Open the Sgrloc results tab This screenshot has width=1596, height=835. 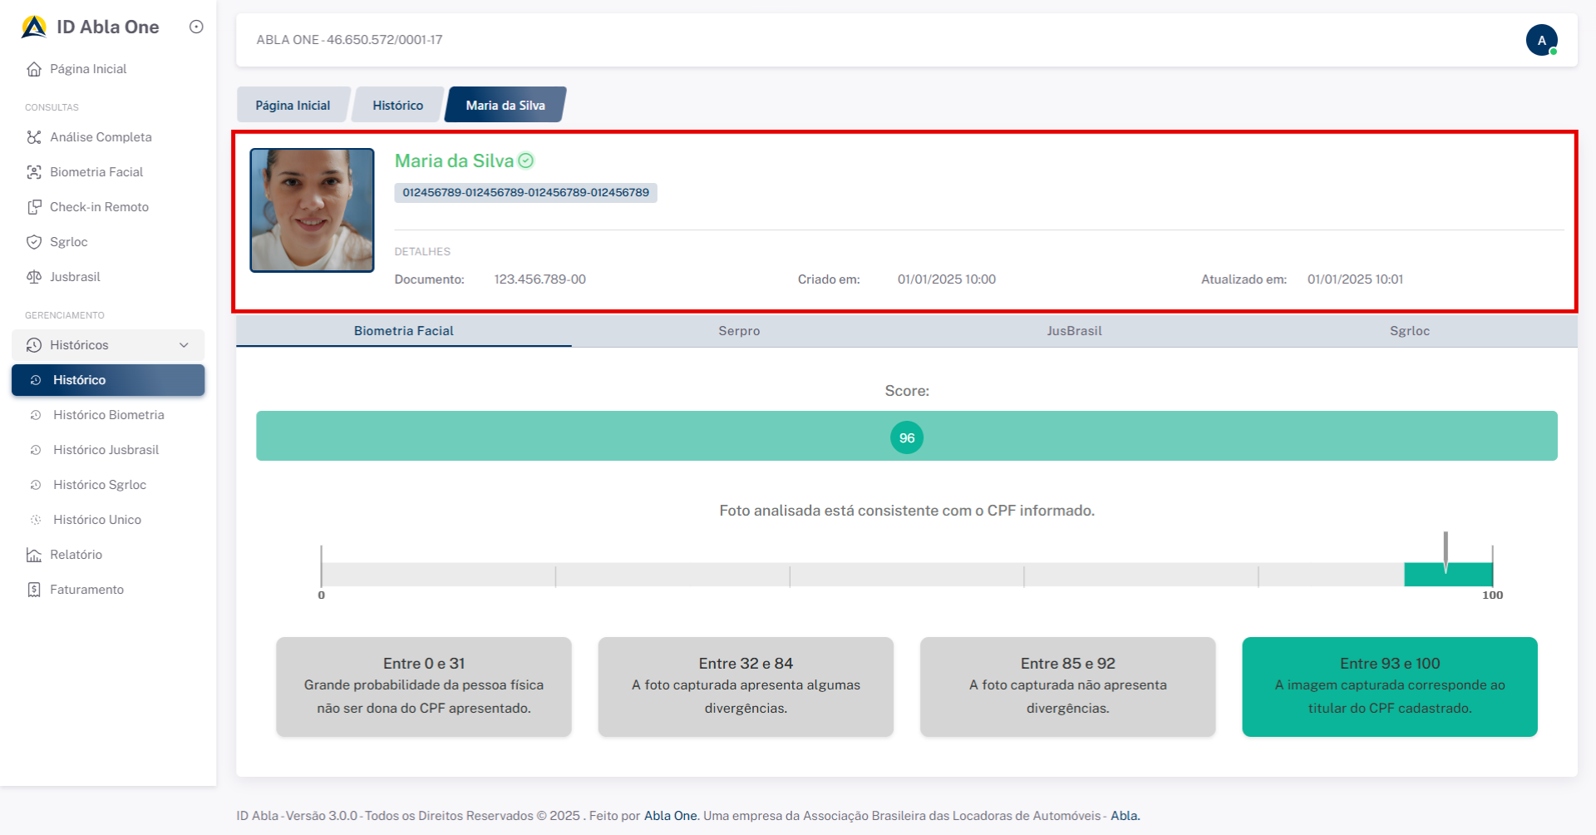pyautogui.click(x=1409, y=331)
